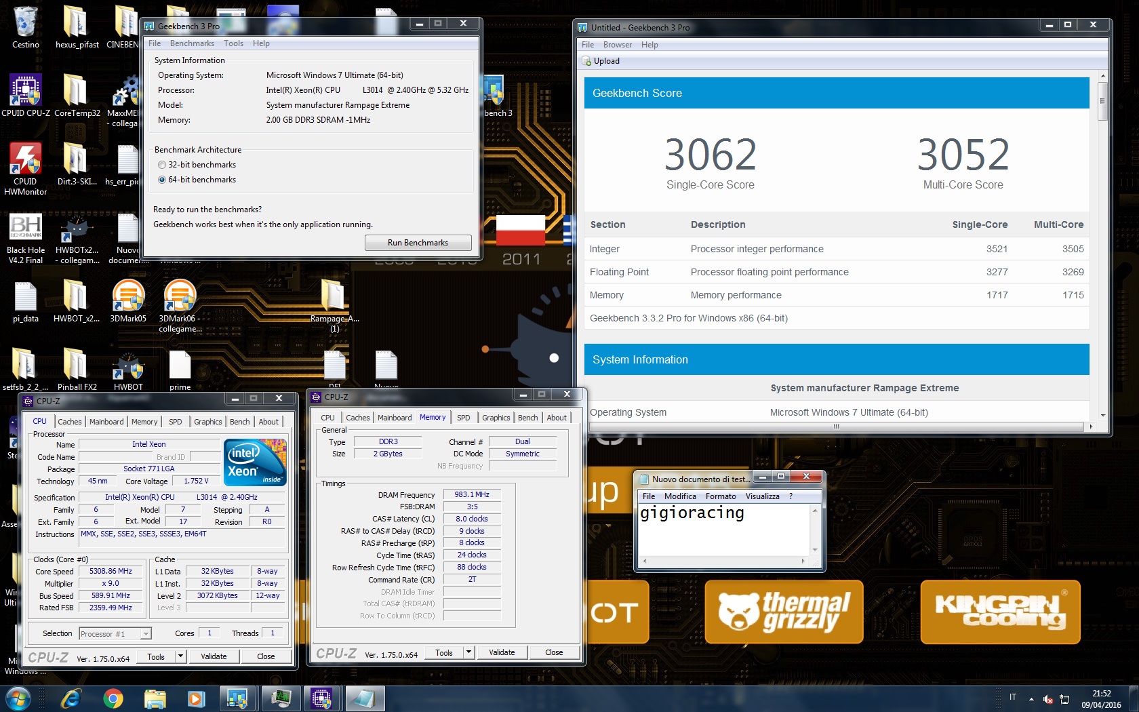Viewport: 1139px width, 712px height.
Task: Open the Rampage-A folder icon
Action: click(334, 306)
